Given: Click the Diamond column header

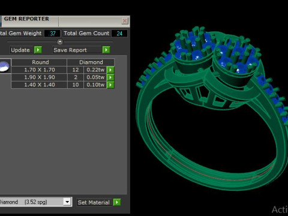Looking at the screenshot, I should coord(91,62).
